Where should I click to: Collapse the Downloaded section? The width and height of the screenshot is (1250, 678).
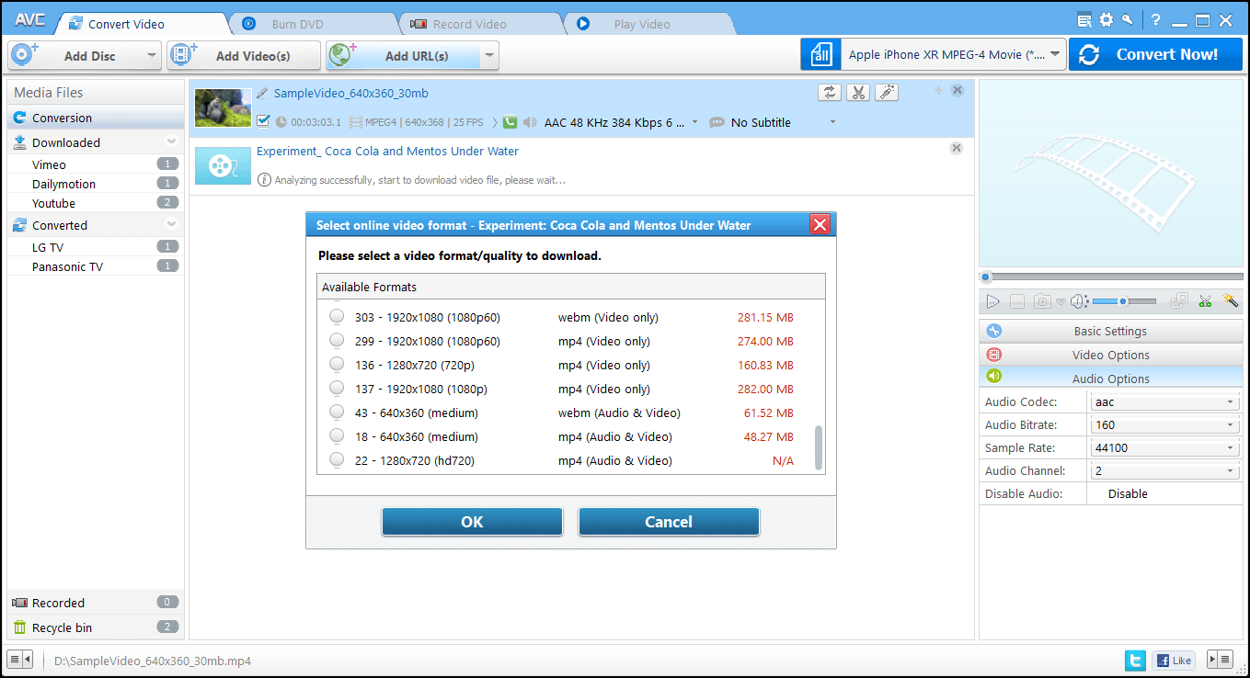click(171, 141)
